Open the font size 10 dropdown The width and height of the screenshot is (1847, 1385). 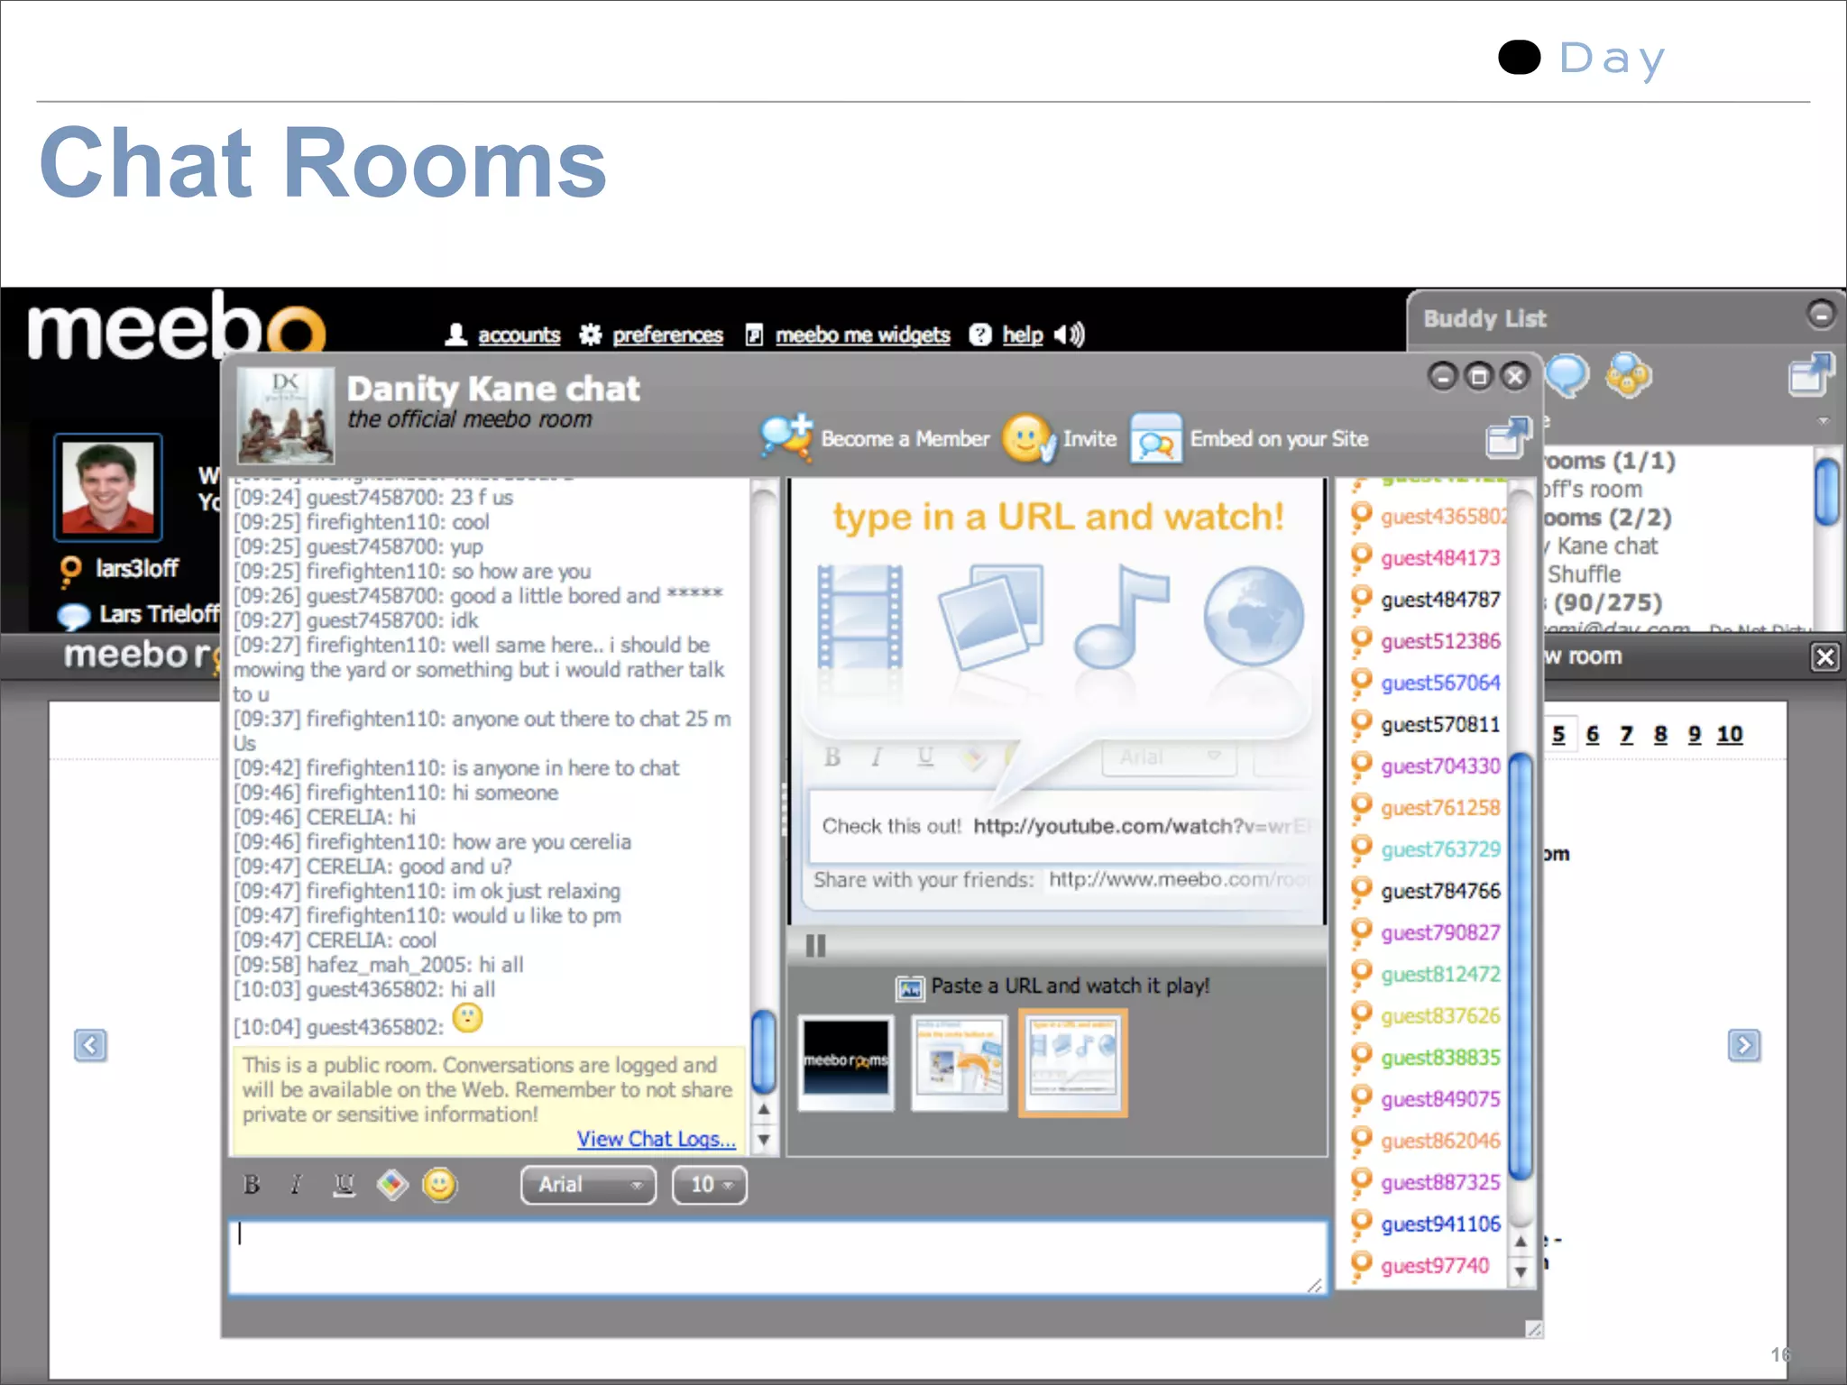(x=709, y=1185)
